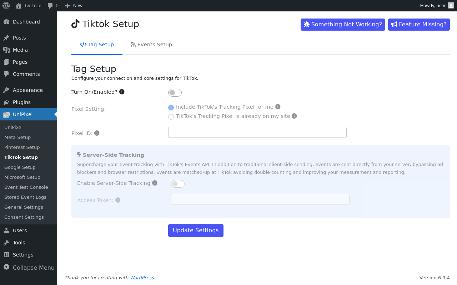Toggle the Turn On/Enabled switch
Screen dimensions: 457x285
point(175,93)
